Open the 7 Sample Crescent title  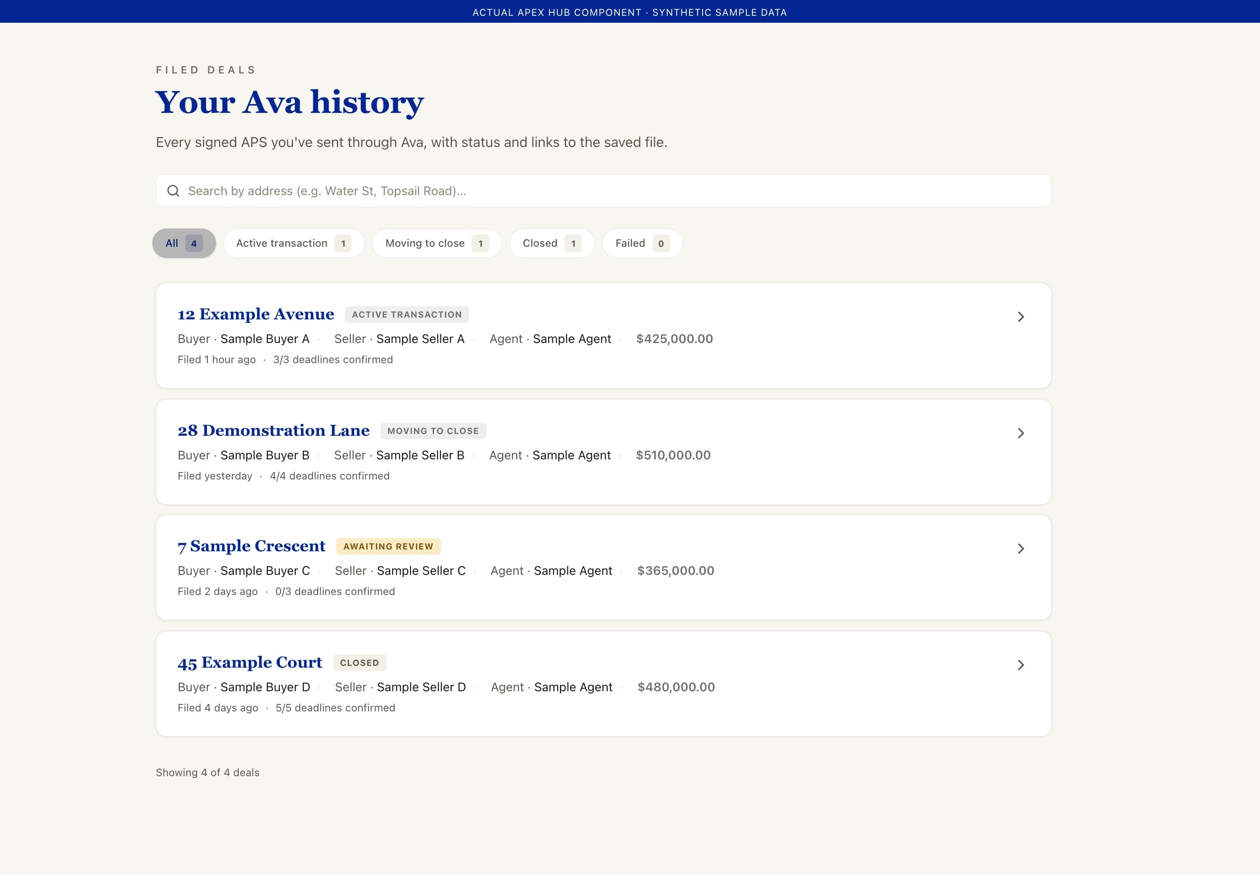pos(251,546)
